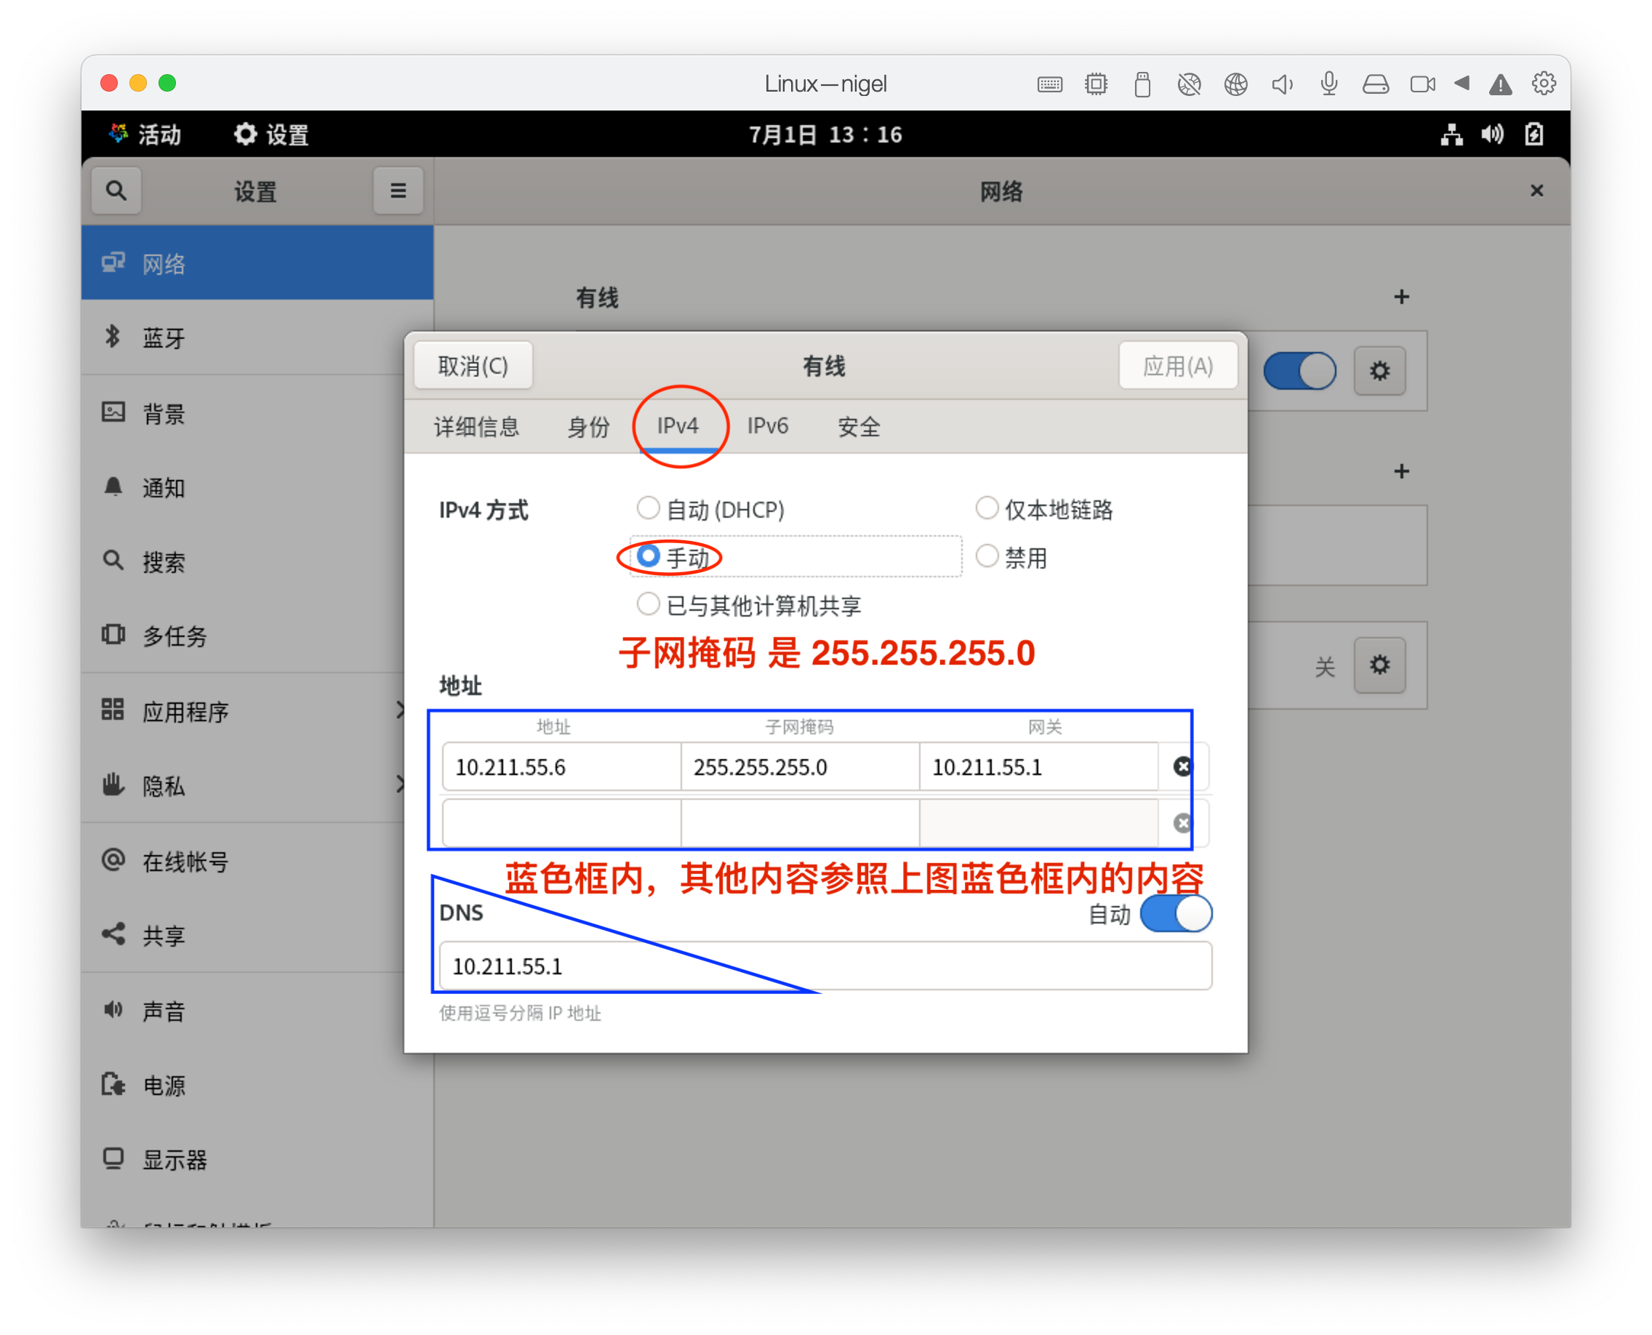Image resolution: width=1652 pixels, height=1335 pixels.
Task: Click the CPU chip icon in title bar
Action: (1096, 84)
